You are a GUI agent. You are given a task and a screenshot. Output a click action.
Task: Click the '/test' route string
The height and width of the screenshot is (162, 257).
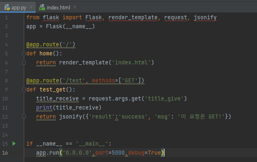point(74,81)
